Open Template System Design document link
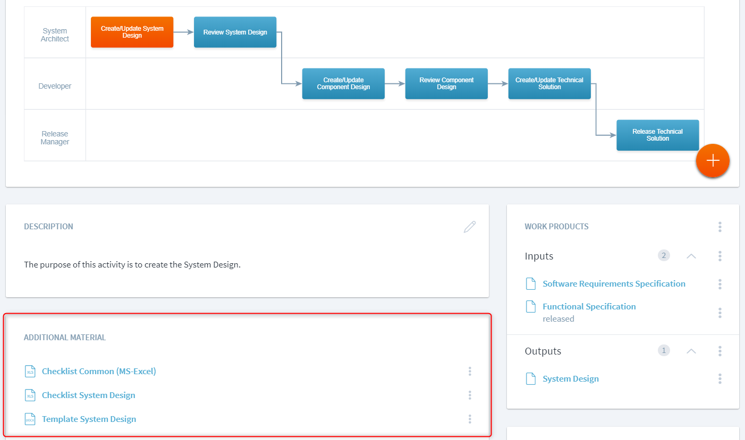 pyautogui.click(x=89, y=419)
